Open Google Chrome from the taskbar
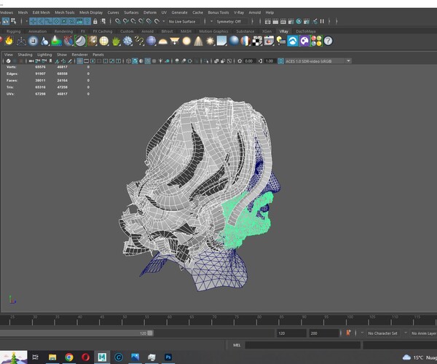The image size is (437, 364). (69, 357)
